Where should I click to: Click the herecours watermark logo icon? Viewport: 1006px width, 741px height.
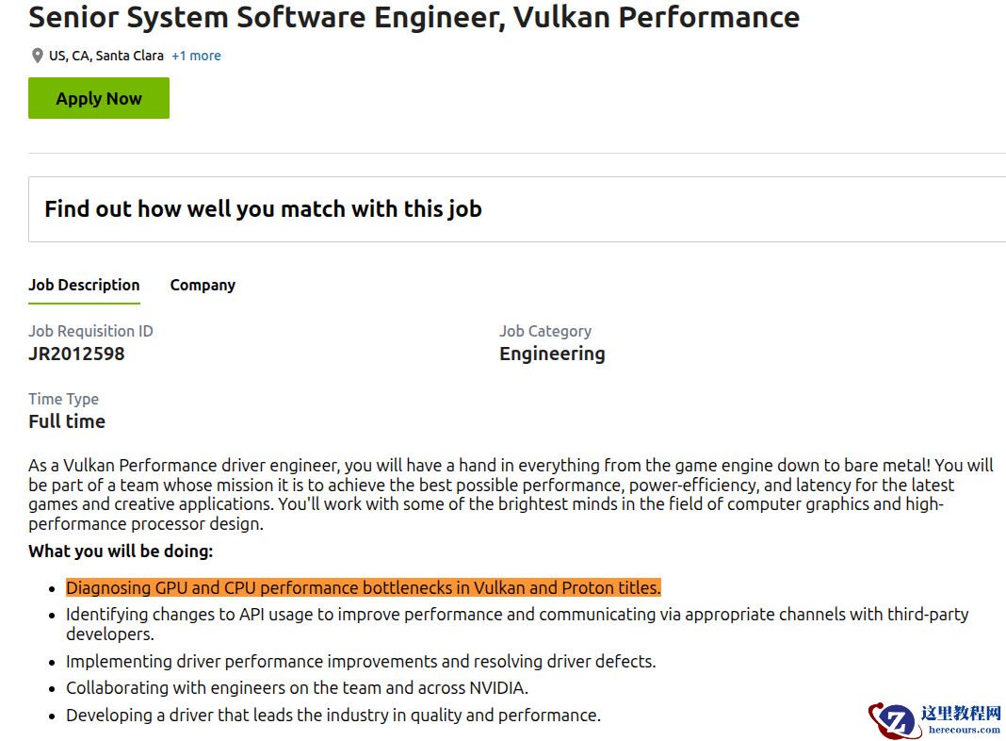point(895,720)
